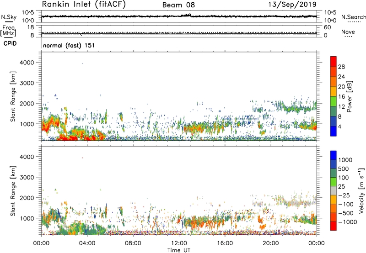Click the "18" frequency axis tick label
366x253 pixels.
click(x=31, y=27)
